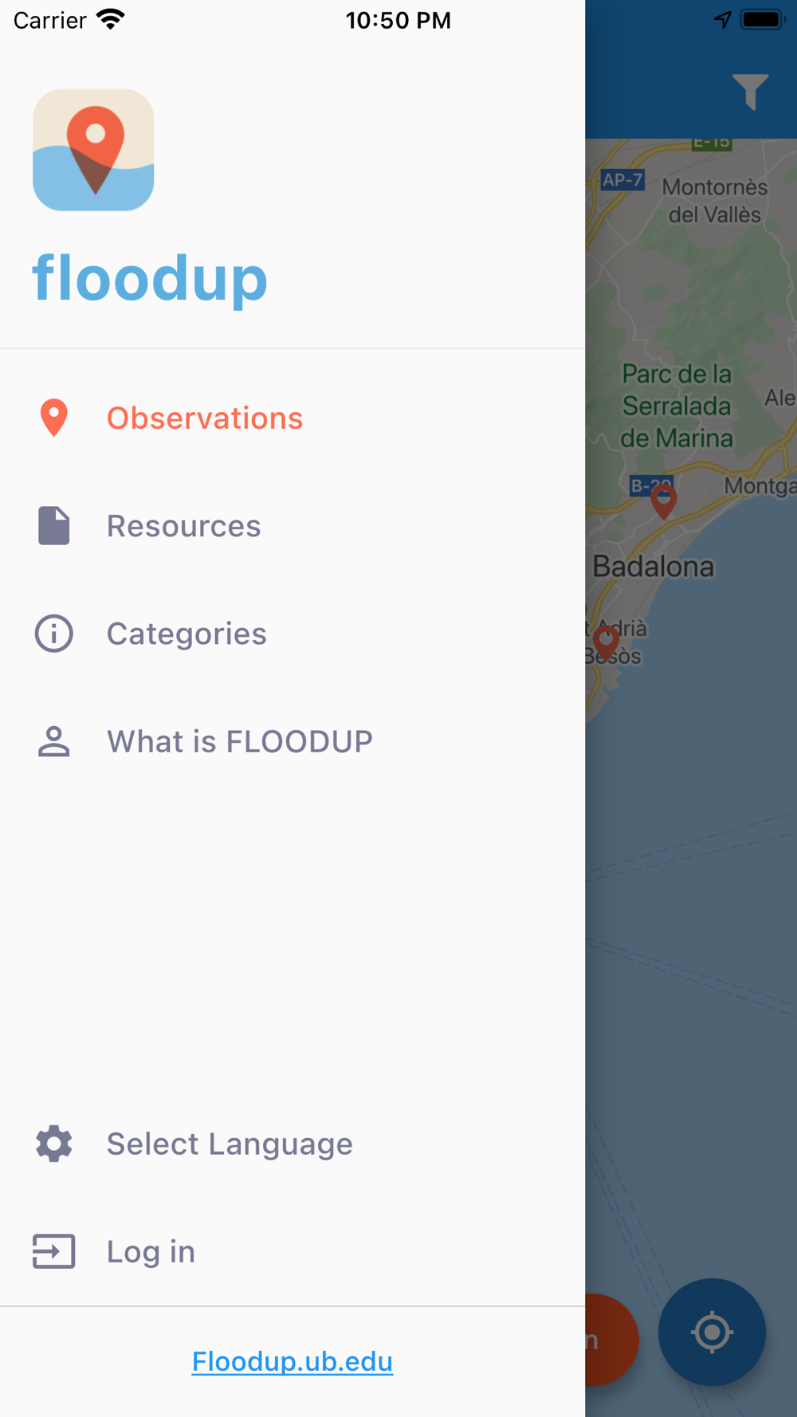This screenshot has width=797, height=1417.
Task: Tap the floodup title text
Action: click(x=150, y=278)
